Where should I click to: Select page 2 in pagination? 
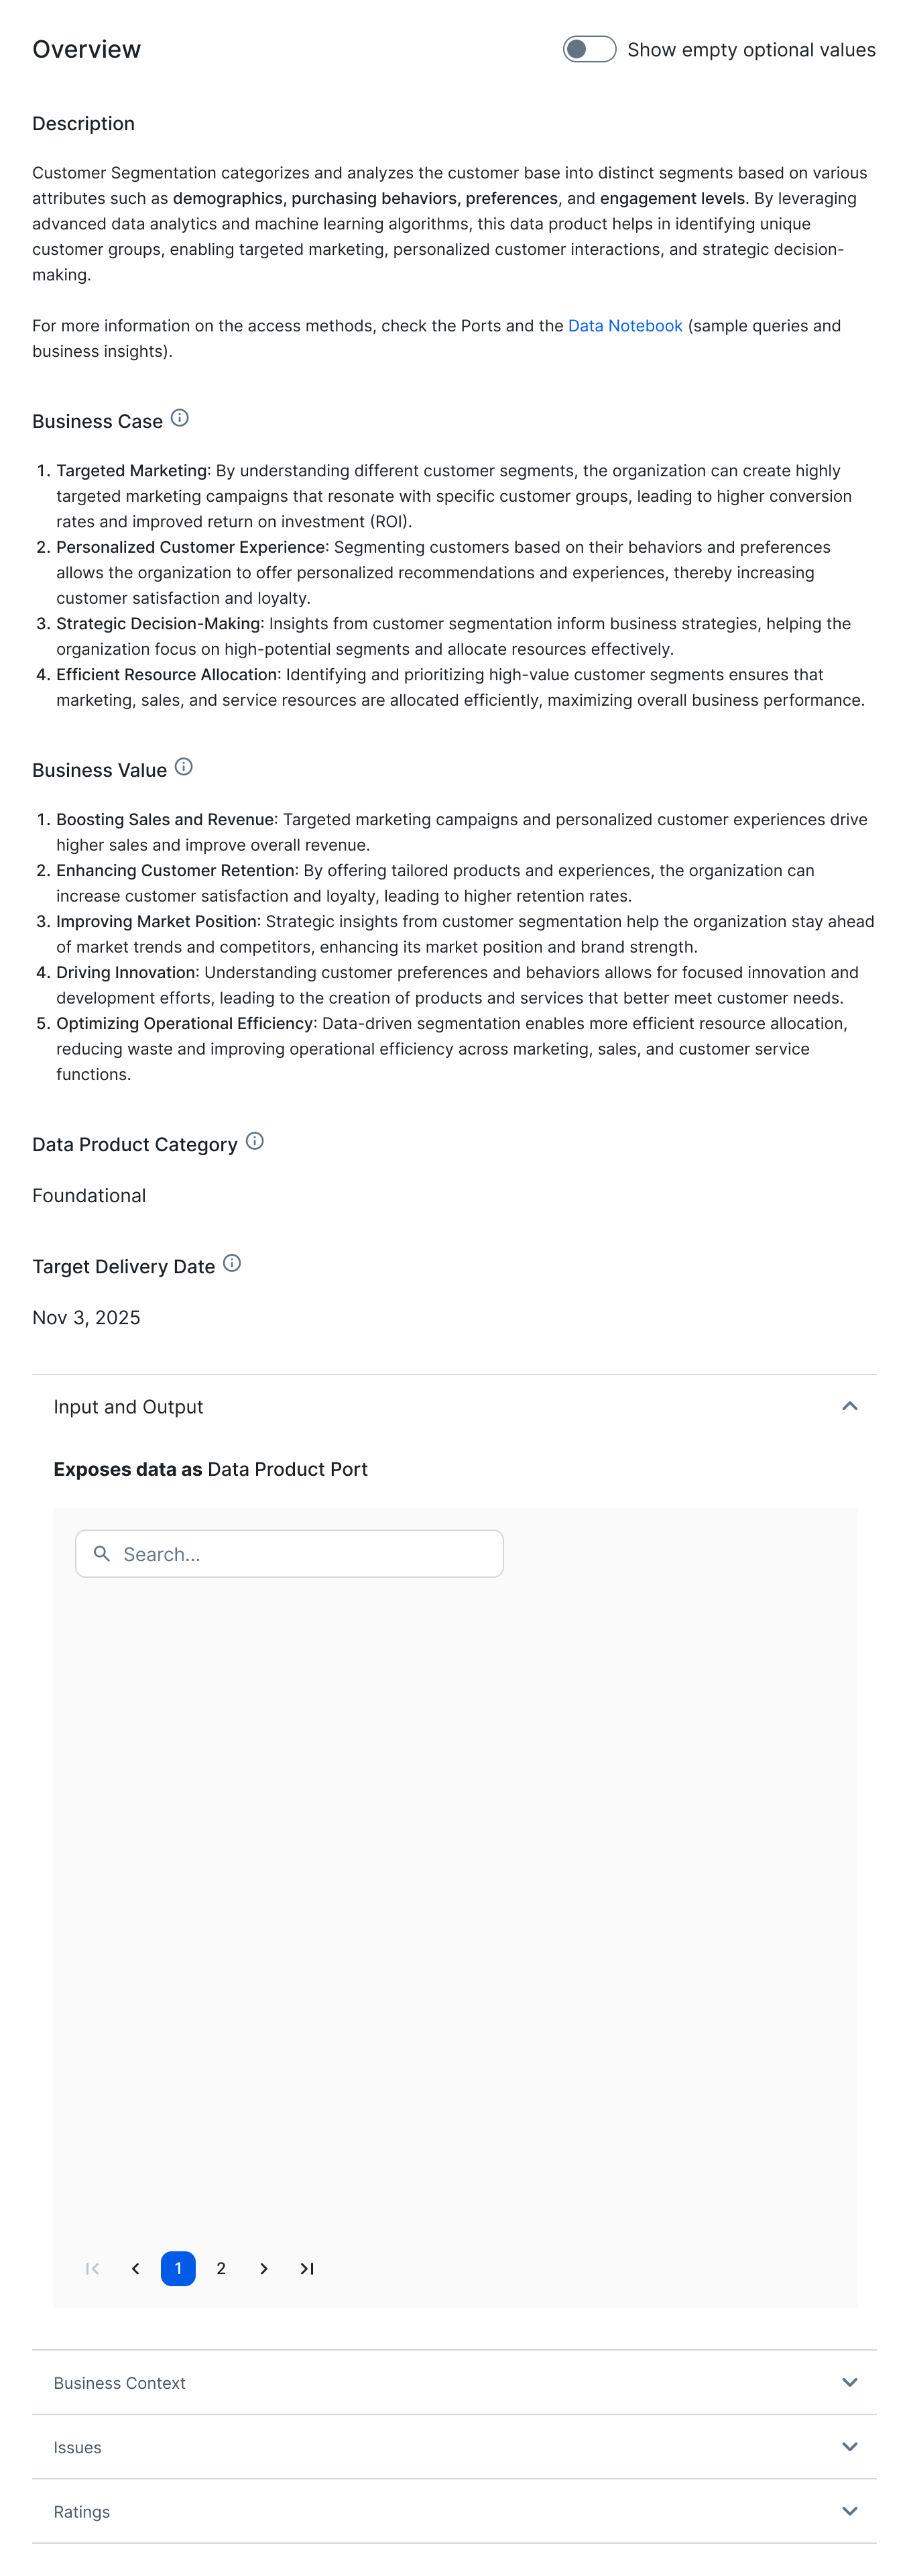coord(221,2268)
